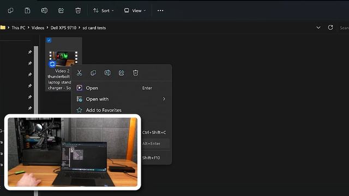Viewport: 349px width, 196px height.
Task: Open the See more (three dots) menu
Action: [x=160, y=10]
